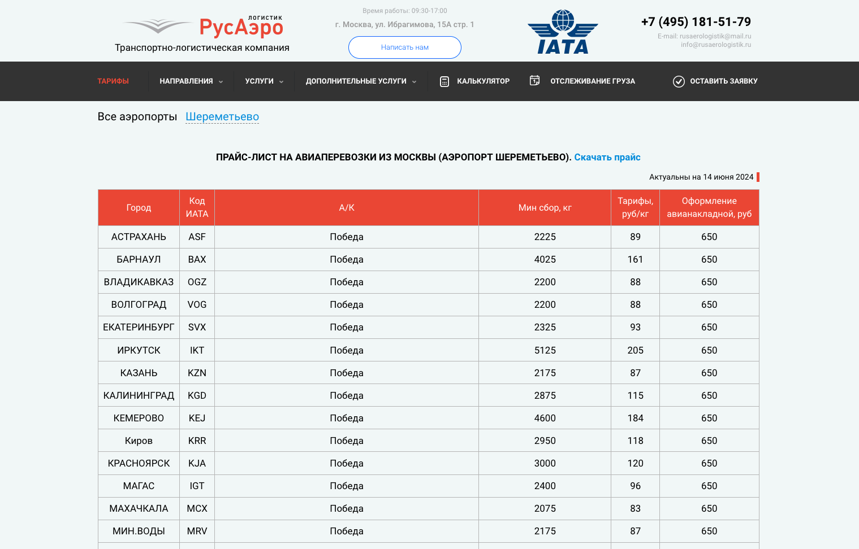
Task: Click the info@rusaerologistik.ru email address
Action: coord(715,45)
